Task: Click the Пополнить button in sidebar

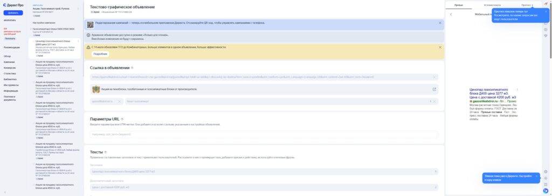Action: pos(10,39)
